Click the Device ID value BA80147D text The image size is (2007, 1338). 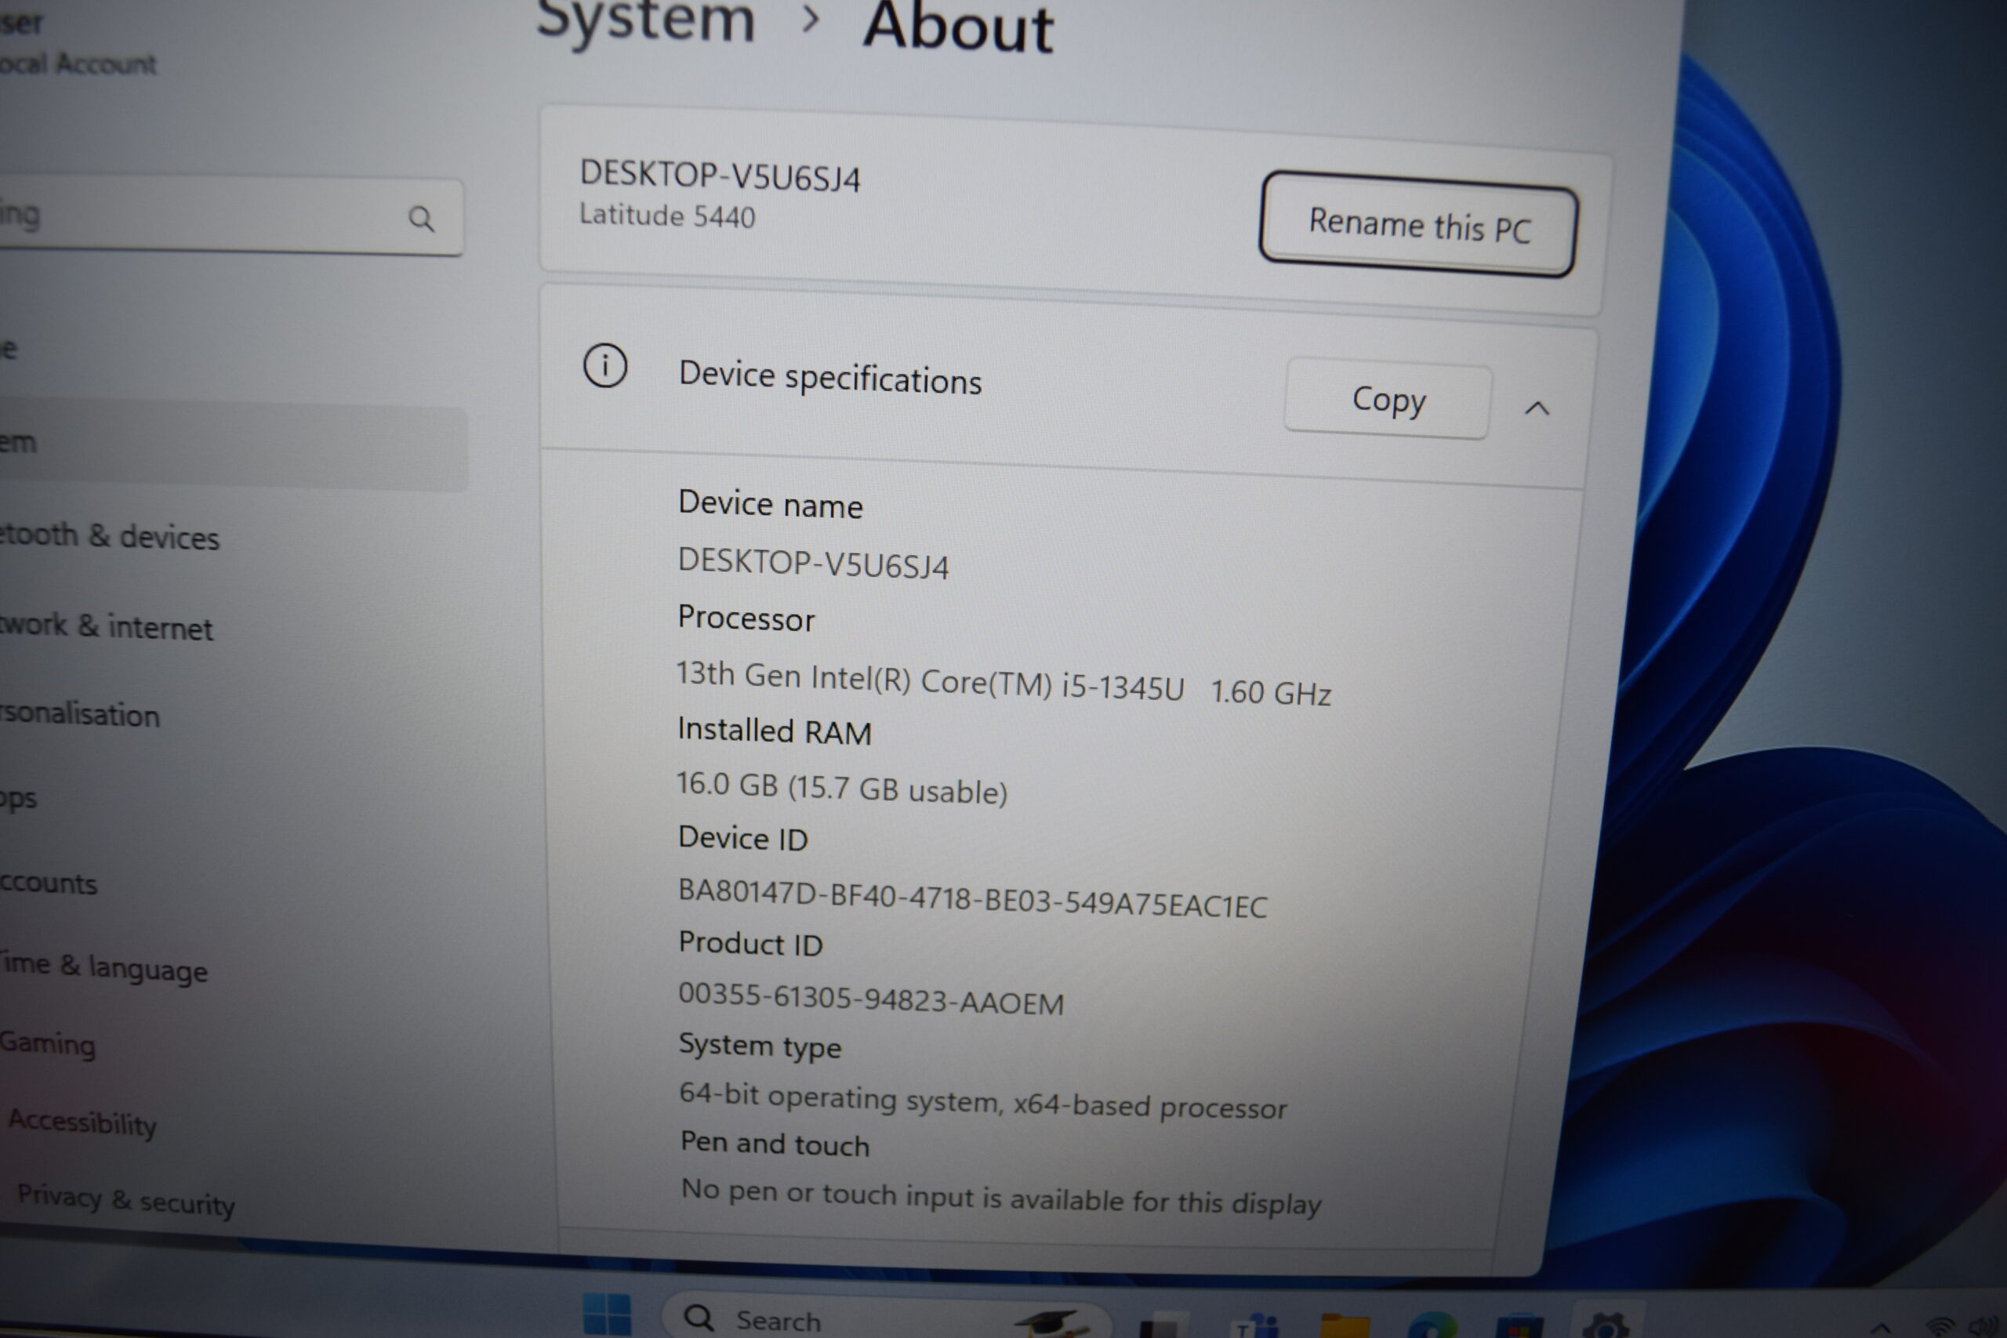pos(973,897)
